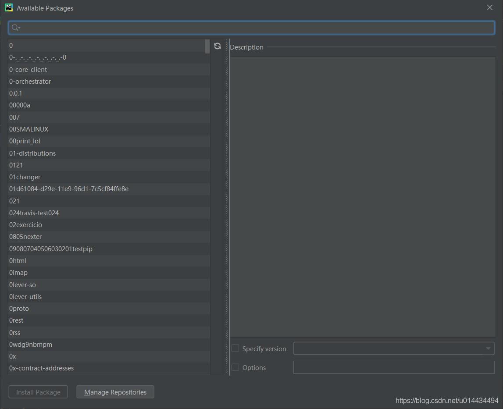Focus the package search field
This screenshot has width=503, height=409.
[x=252, y=28]
